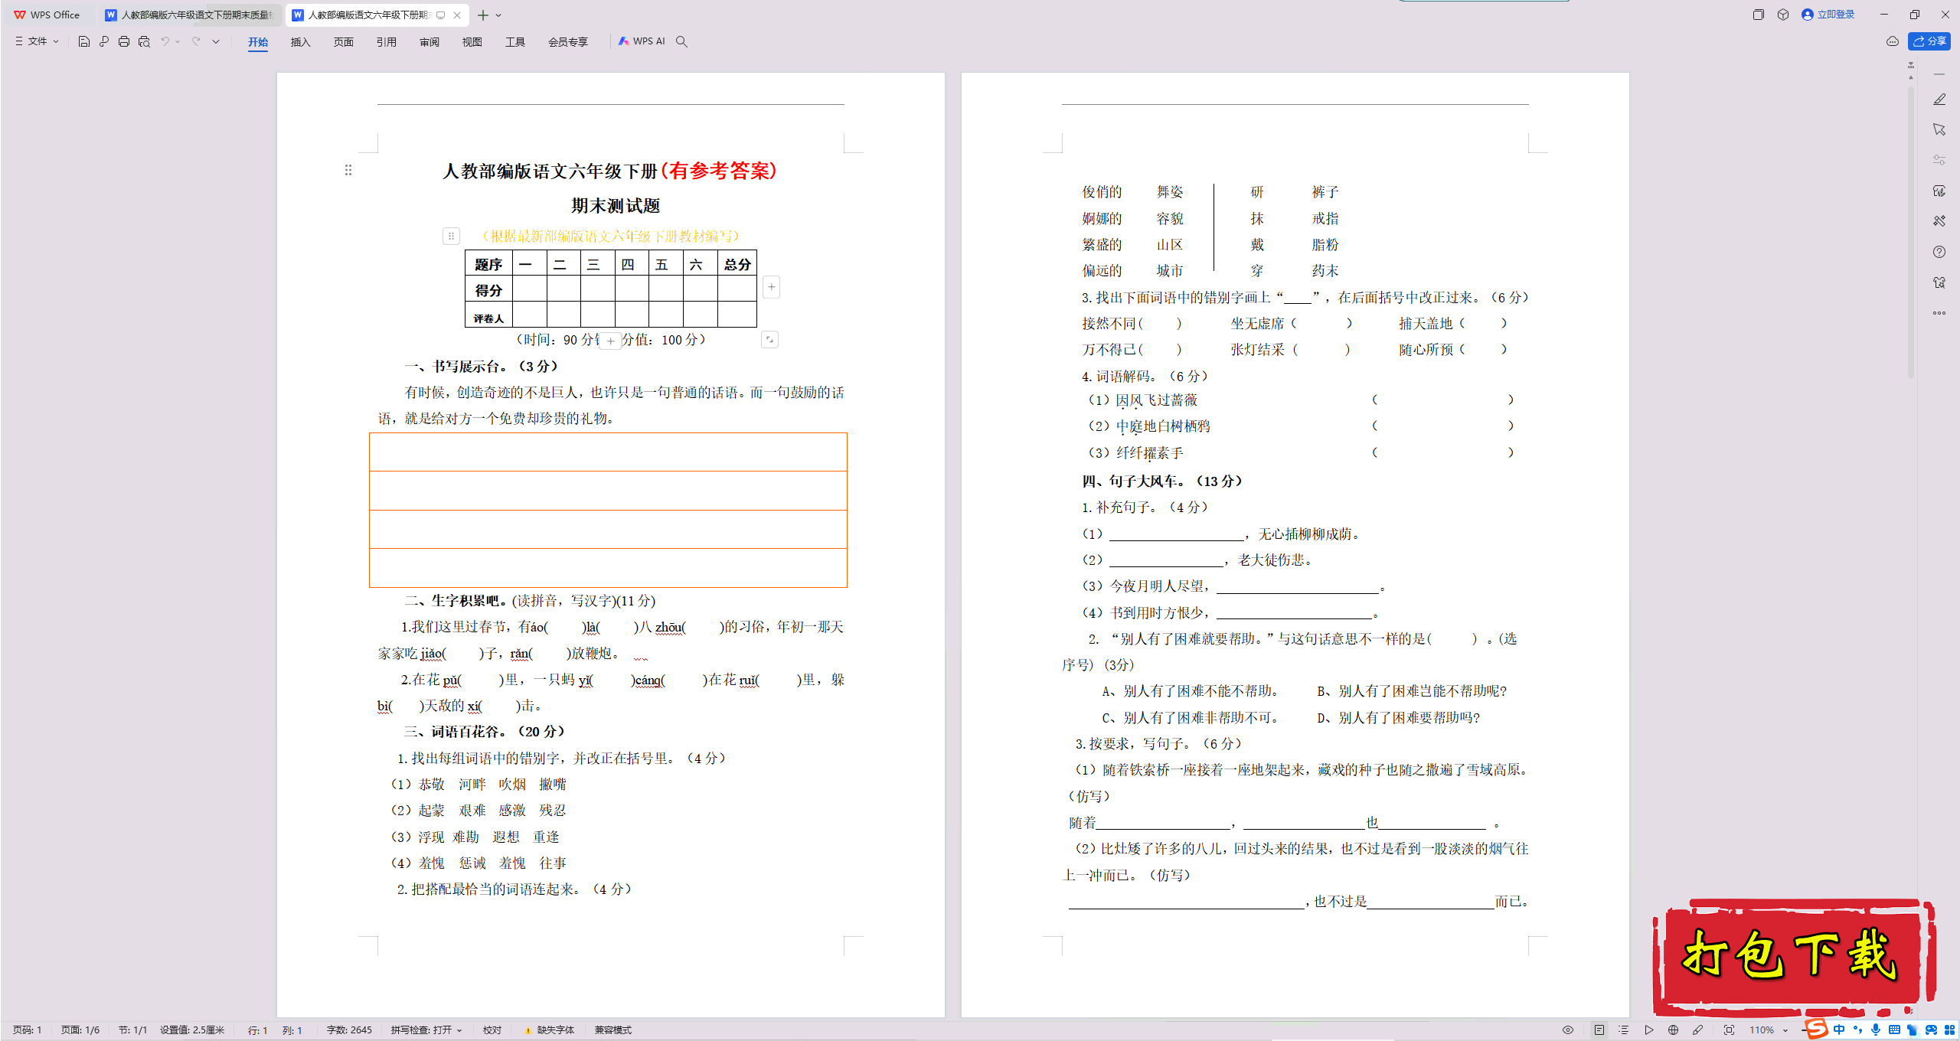1960x1041 pixels.
Task: Select the pen/edit tool in the right sidebar
Action: tap(1939, 100)
